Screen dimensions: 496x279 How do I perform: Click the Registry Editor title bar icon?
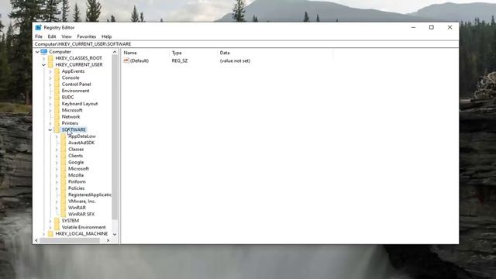pos(38,28)
